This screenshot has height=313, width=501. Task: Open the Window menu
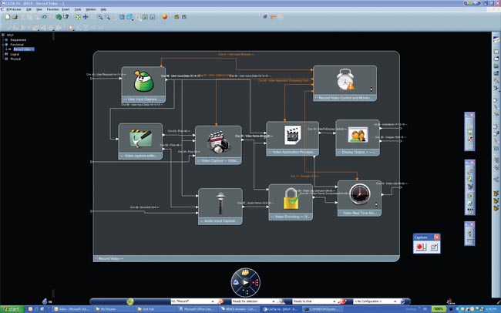[91, 9]
